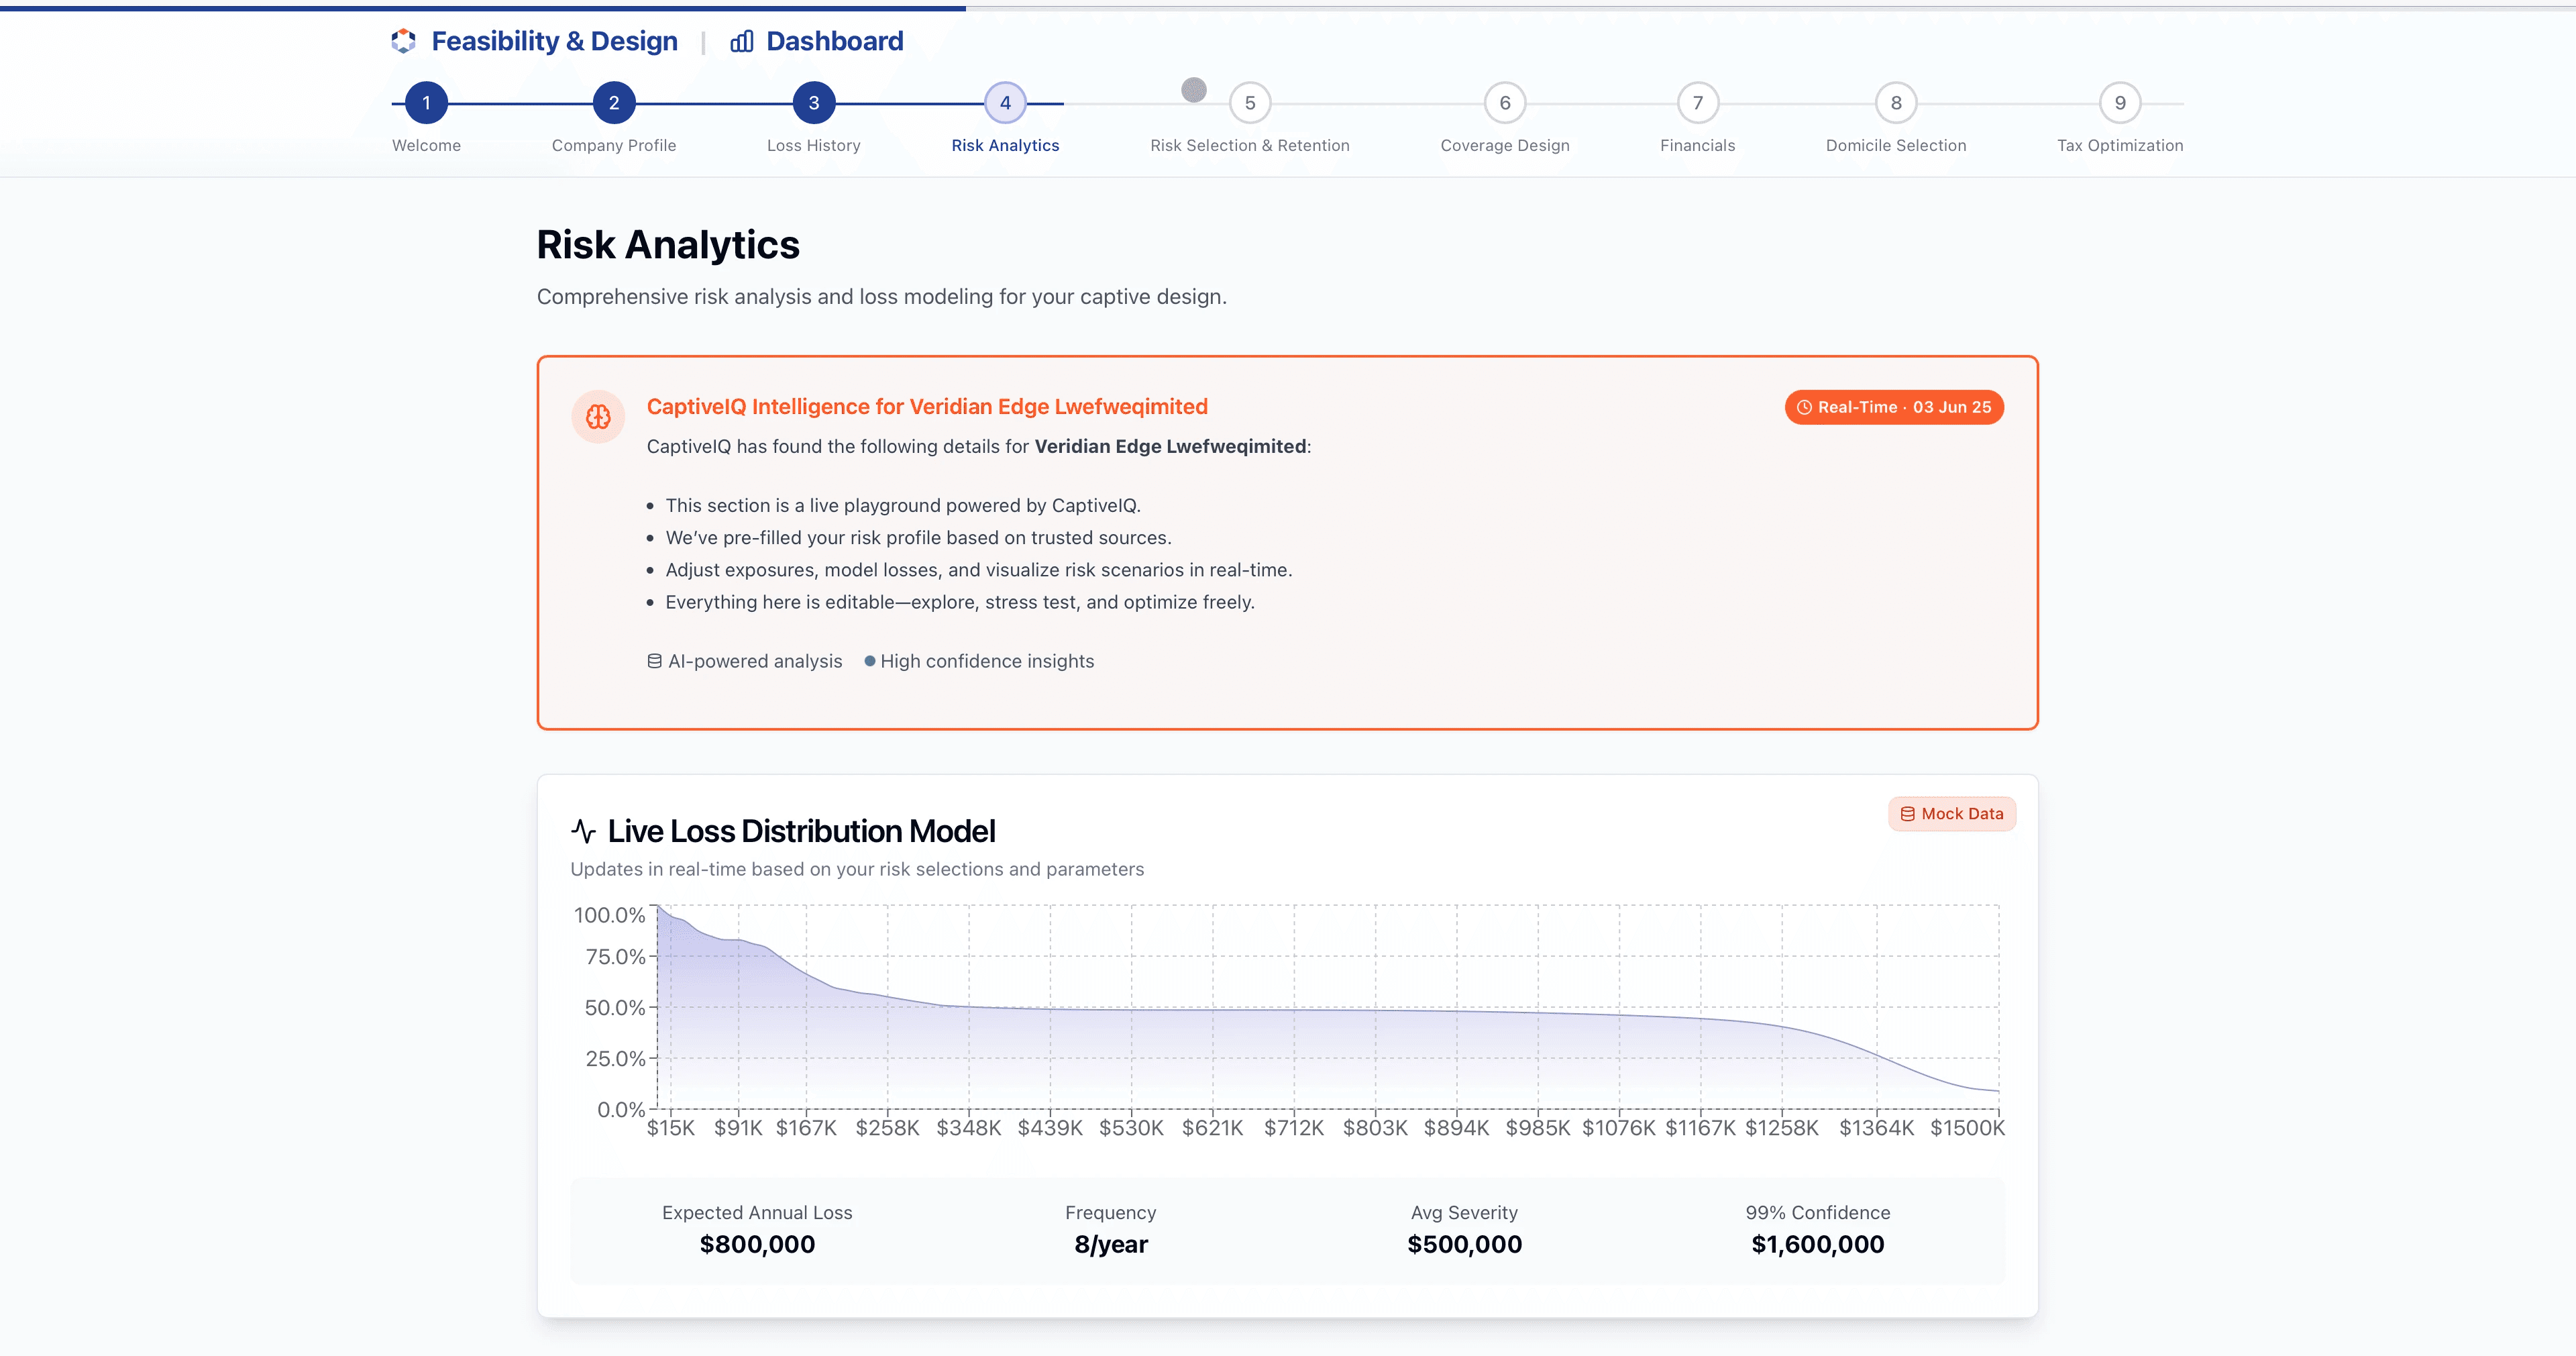Click the $712K x-axis label
The image size is (2576, 1356).
click(x=1294, y=1128)
